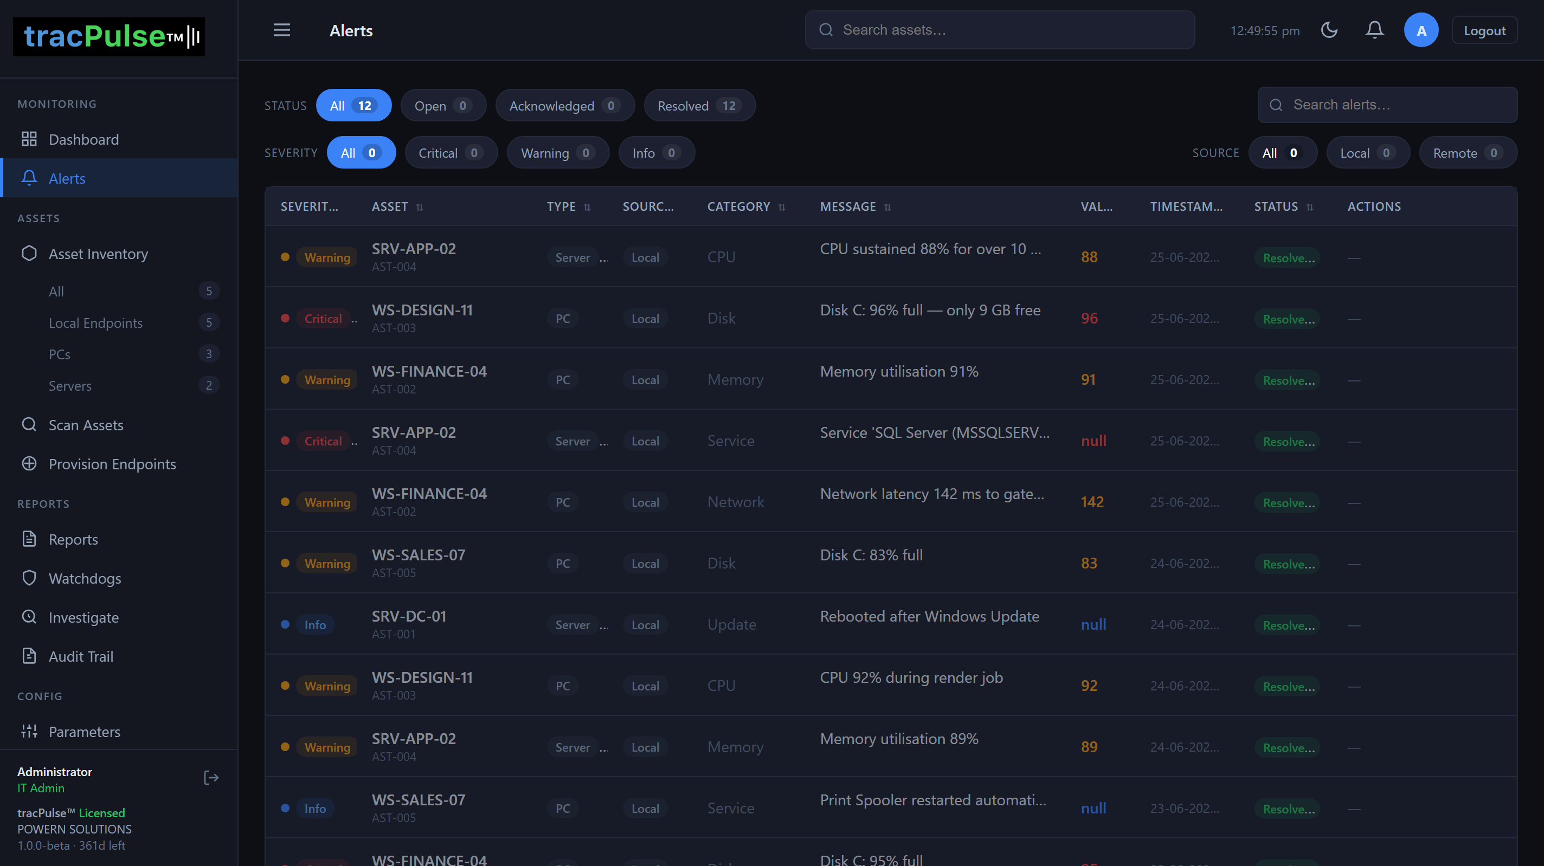Open Dashboard from the sidebar
The height and width of the screenshot is (866, 1544).
coord(120,139)
